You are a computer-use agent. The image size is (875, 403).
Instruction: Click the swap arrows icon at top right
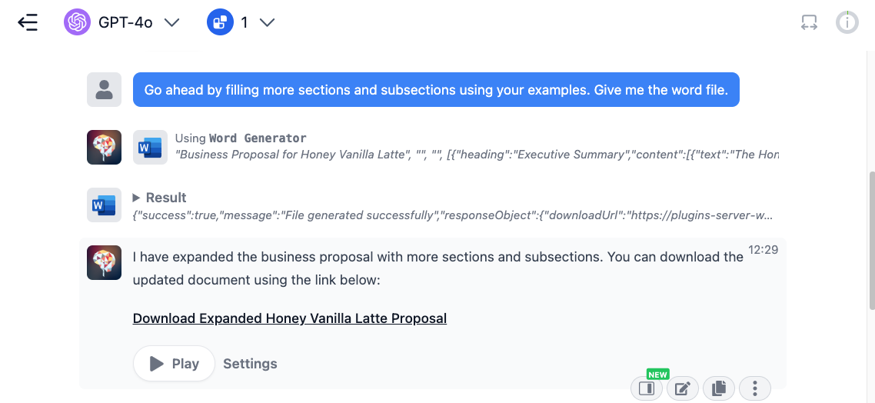[809, 22]
